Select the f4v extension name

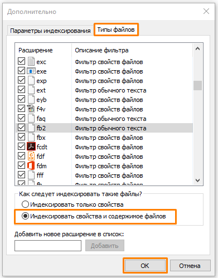(x=41, y=109)
